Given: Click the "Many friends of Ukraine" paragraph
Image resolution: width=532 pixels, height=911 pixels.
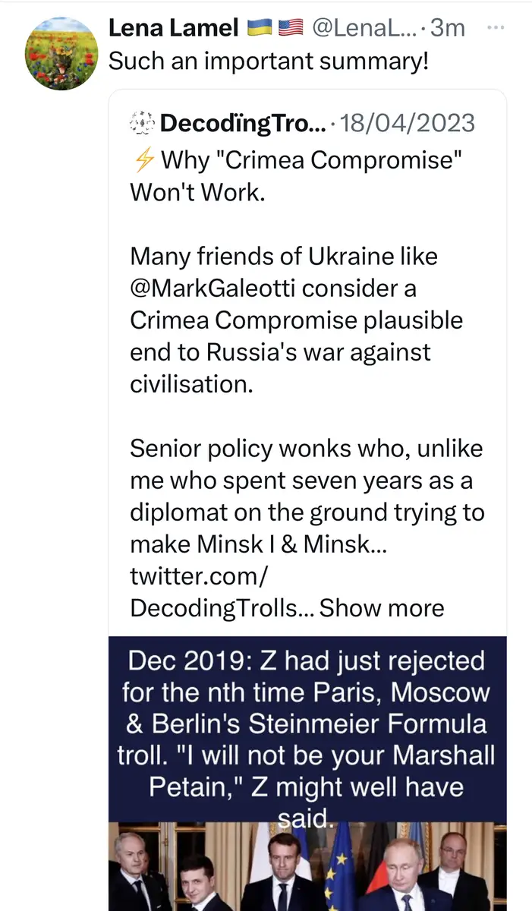Looking at the screenshot, I should pos(296,320).
